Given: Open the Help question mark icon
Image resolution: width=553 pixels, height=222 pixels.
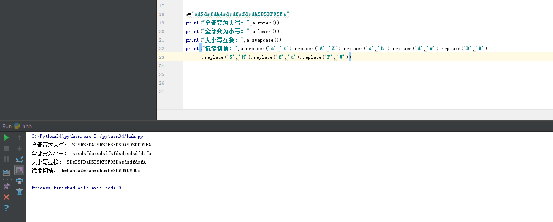Looking at the screenshot, I should click(x=6, y=208).
